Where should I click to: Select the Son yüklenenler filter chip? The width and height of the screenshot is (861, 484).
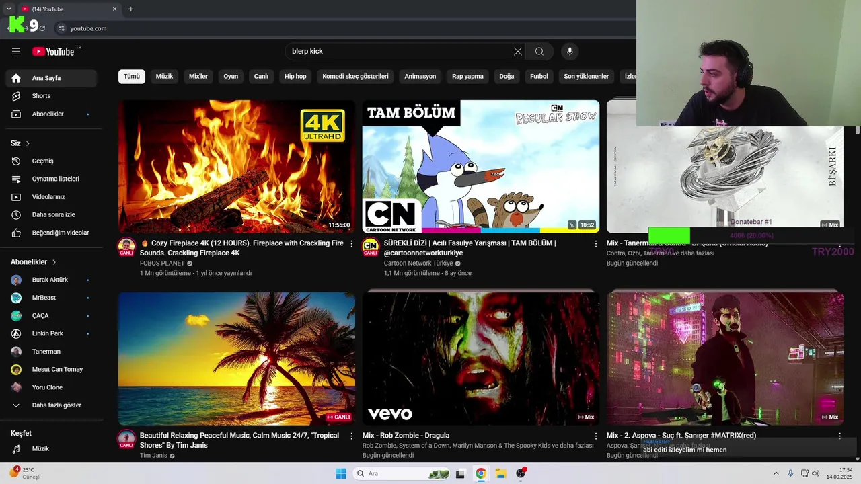click(586, 77)
